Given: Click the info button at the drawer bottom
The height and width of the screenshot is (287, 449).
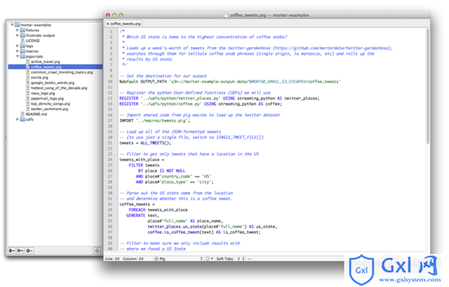Looking at the screenshot, I should (x=97, y=250).
